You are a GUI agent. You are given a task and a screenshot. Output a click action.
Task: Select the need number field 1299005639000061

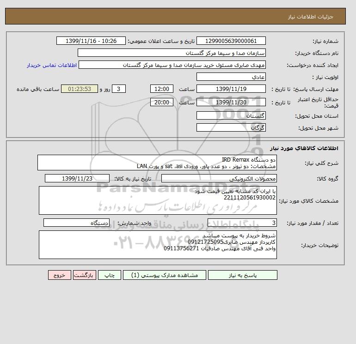click(x=231, y=41)
